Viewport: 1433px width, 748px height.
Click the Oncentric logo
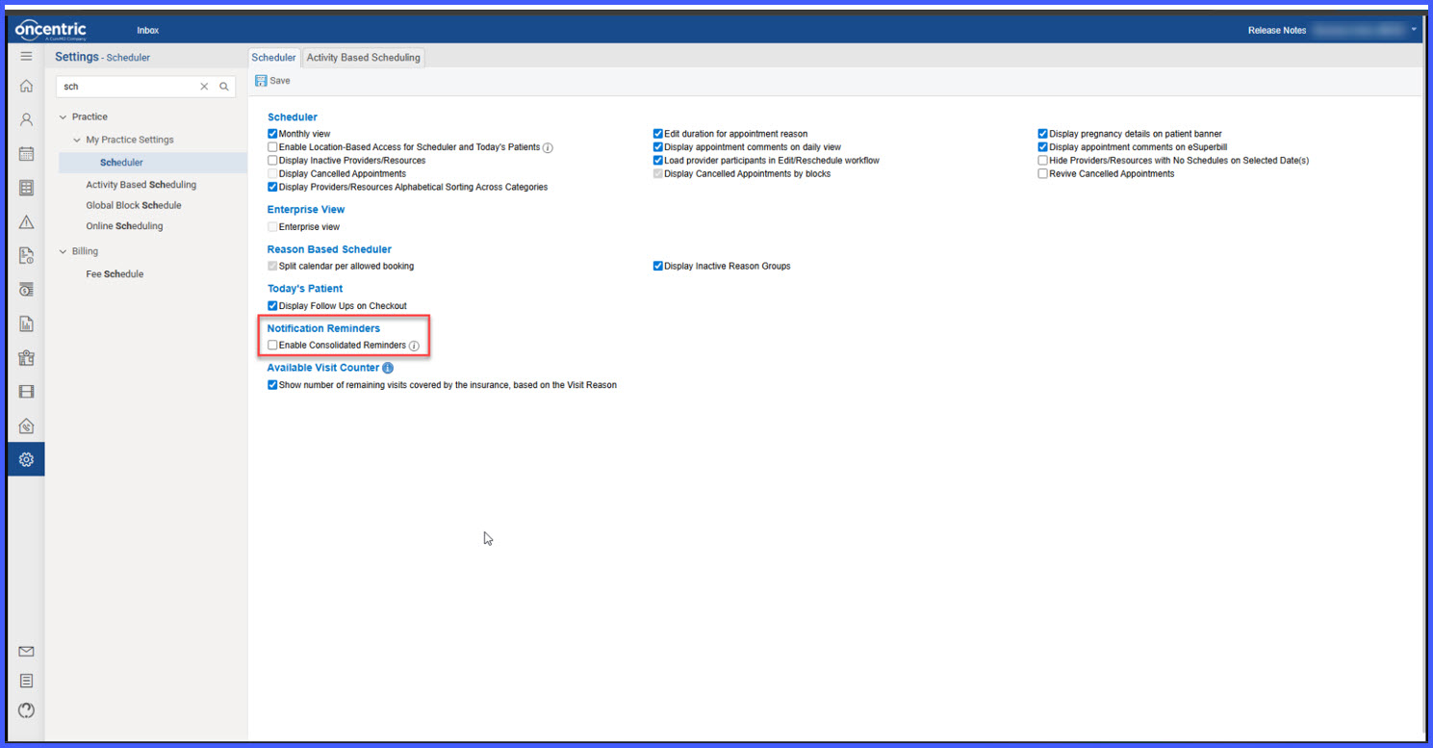click(51, 30)
